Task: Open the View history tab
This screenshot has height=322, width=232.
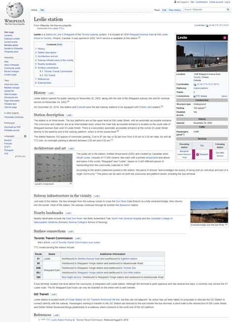Action: (x=175, y=10)
